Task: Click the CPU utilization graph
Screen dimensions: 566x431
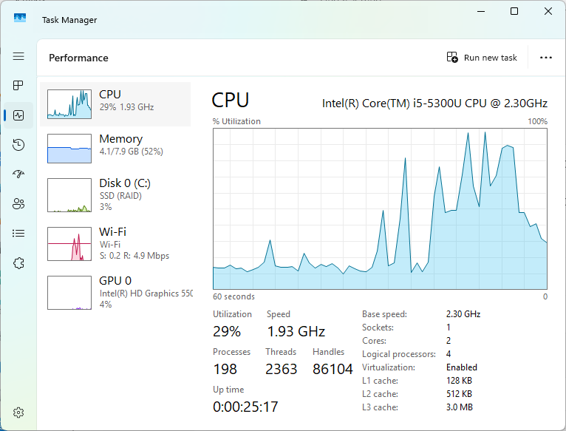Action: tap(380, 208)
